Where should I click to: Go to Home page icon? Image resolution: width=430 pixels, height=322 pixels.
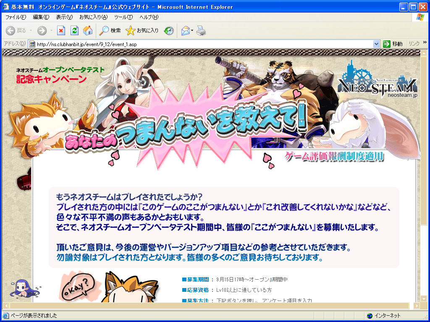click(x=88, y=30)
